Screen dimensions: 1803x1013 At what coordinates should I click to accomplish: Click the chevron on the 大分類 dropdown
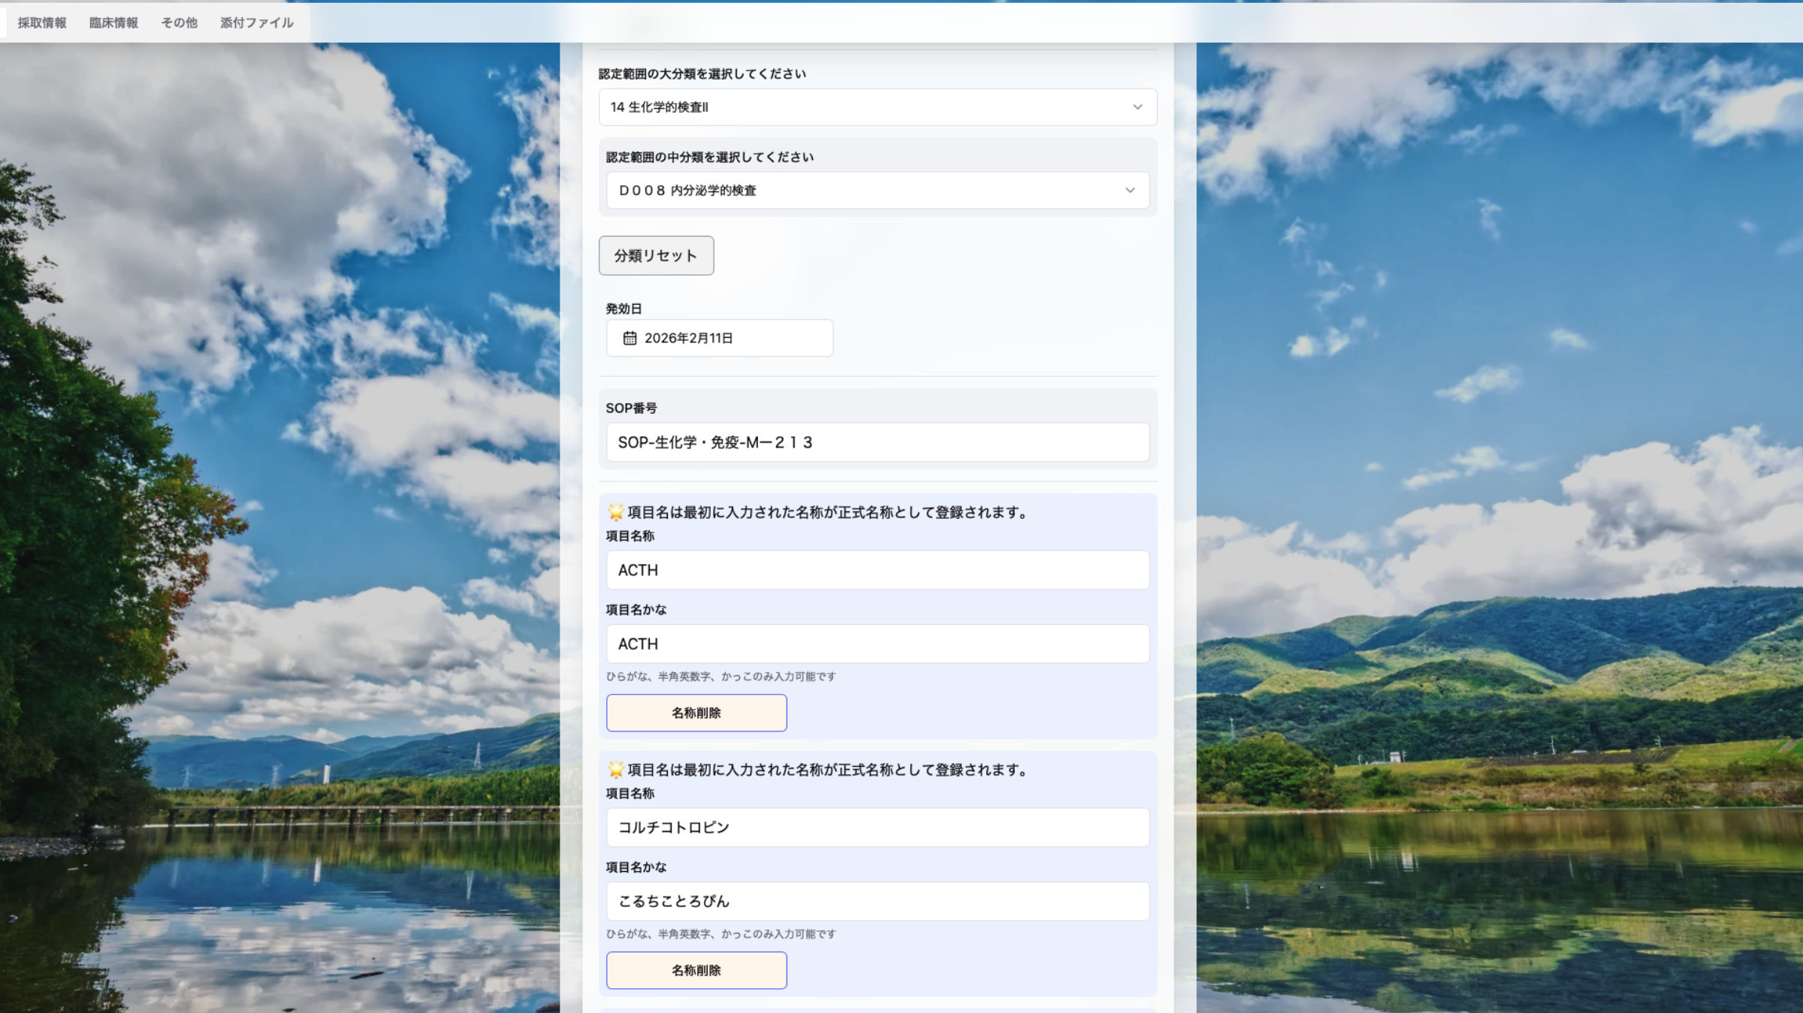[1136, 106]
